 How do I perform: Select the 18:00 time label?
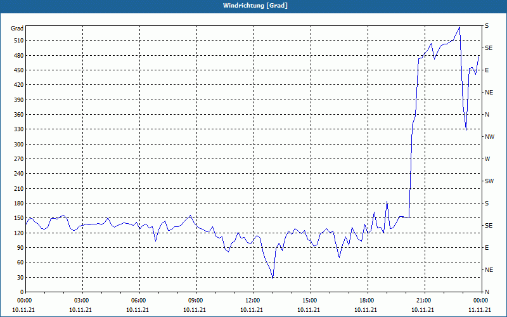[366, 301]
